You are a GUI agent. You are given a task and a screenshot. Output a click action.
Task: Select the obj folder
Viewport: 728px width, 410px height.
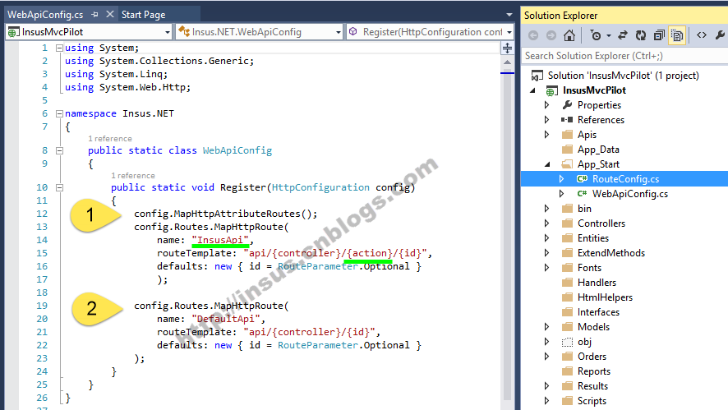pyautogui.click(x=584, y=342)
